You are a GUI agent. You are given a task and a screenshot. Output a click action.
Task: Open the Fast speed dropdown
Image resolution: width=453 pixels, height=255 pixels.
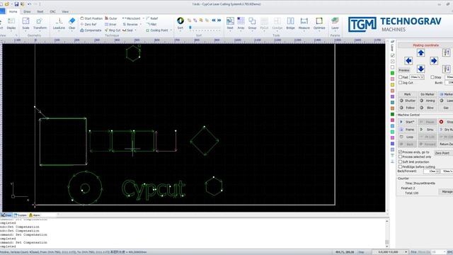point(422,77)
